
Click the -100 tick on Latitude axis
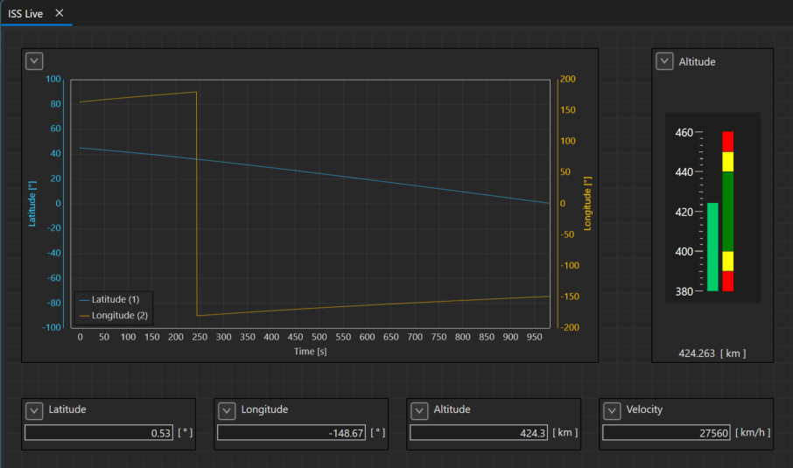point(51,327)
